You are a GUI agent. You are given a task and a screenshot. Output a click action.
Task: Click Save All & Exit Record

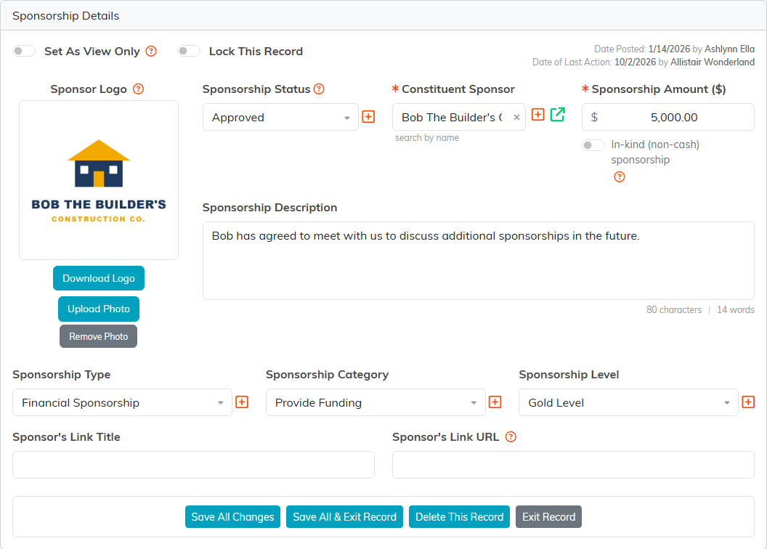345,517
